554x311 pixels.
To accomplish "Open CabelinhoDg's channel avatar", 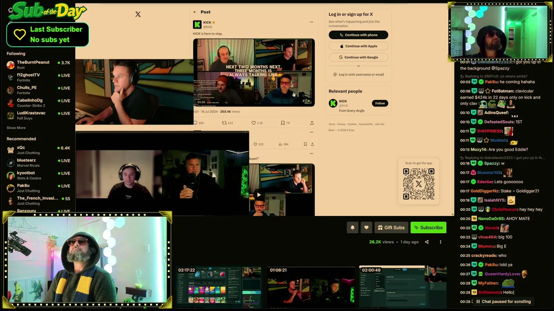I will click(10, 103).
